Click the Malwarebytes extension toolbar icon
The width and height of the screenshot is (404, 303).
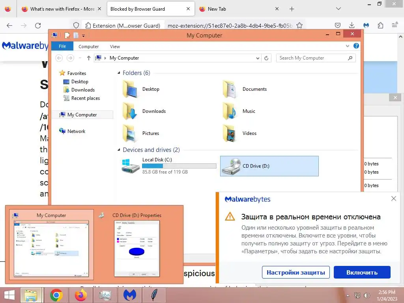click(366, 25)
